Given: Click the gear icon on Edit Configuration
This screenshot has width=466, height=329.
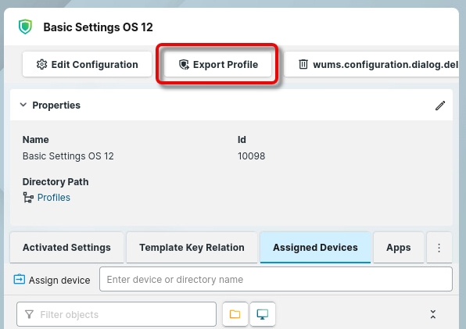Looking at the screenshot, I should point(41,64).
